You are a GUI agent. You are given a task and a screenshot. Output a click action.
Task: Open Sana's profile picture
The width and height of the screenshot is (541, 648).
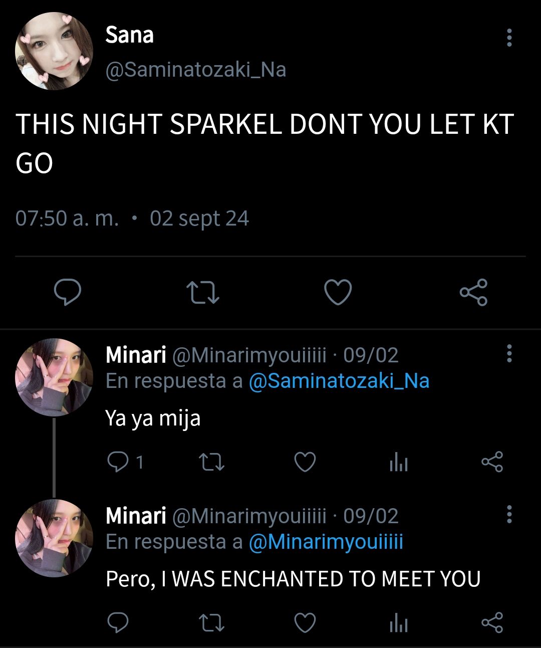click(54, 51)
